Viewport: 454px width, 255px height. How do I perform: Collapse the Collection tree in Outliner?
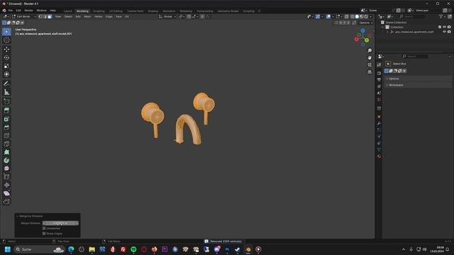click(x=383, y=27)
